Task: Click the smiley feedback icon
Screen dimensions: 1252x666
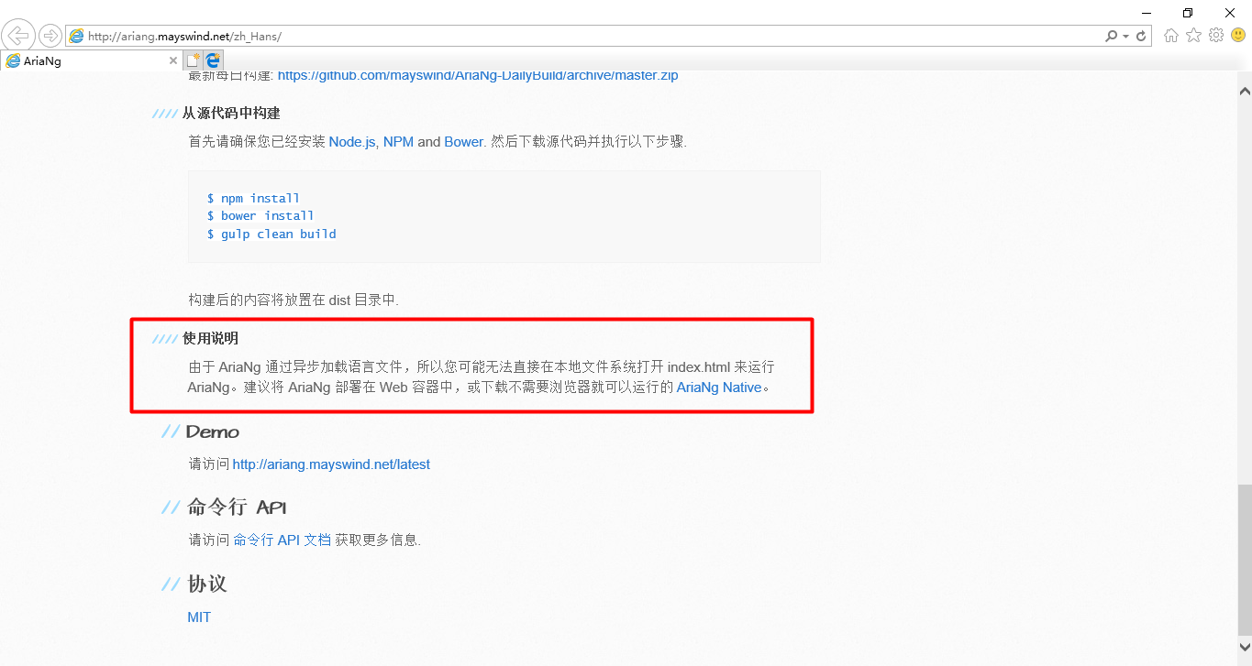Action: click(1238, 36)
